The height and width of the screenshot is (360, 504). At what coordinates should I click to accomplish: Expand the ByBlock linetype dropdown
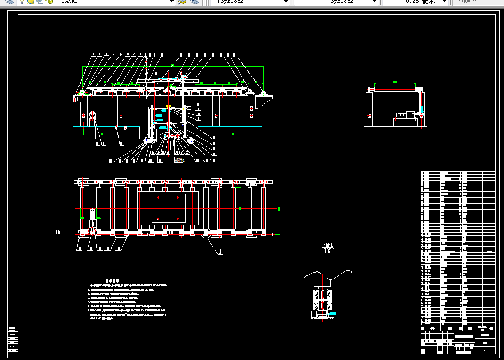coord(374,1)
